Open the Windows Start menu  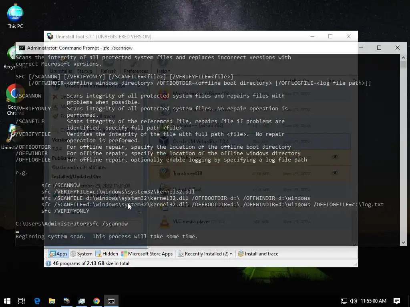click(x=7, y=301)
